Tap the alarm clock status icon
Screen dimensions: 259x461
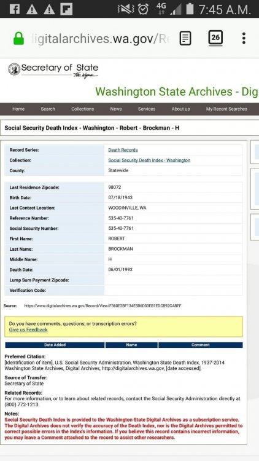[x=143, y=9]
